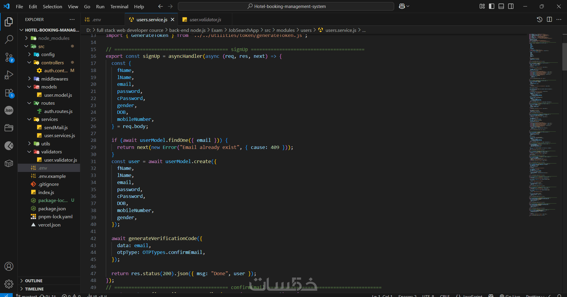Click the modules breadcrumb segment
The width and height of the screenshot is (567, 297).
[285, 30]
